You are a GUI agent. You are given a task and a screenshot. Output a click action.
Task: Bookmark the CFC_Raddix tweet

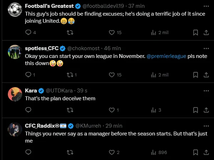click(x=195, y=153)
